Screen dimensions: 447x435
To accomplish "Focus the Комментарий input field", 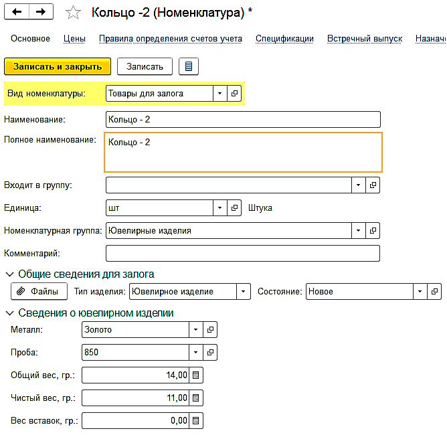I will click(243, 254).
